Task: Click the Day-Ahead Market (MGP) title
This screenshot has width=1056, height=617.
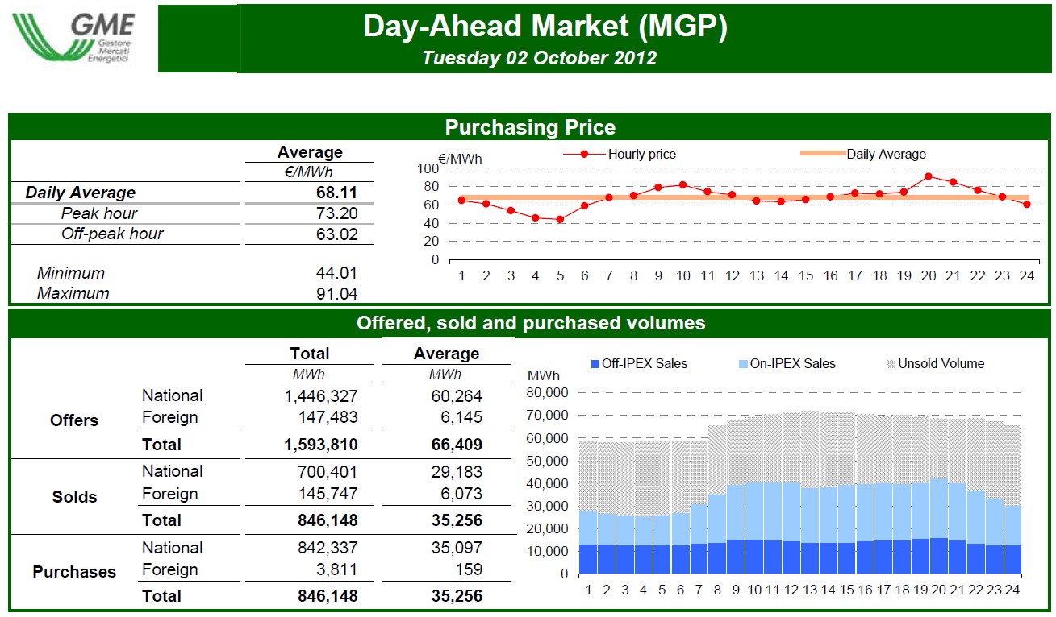Action: [x=545, y=27]
